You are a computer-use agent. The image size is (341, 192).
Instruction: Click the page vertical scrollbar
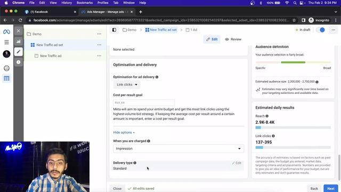[339, 167]
